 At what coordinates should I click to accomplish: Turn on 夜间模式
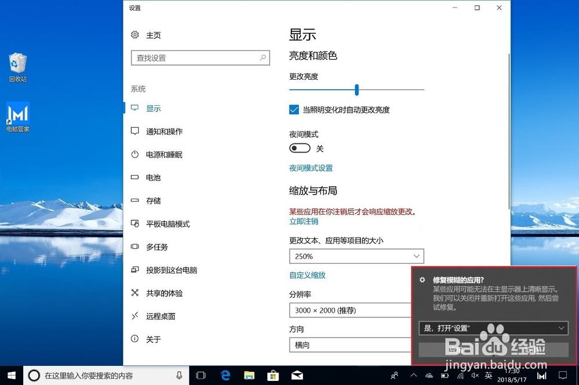pyautogui.click(x=299, y=148)
